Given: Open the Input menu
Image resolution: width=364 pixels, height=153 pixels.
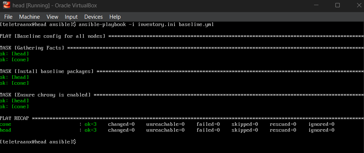Looking at the screenshot, I should (x=71, y=17).
